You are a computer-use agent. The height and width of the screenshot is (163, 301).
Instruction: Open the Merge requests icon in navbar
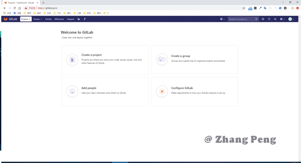[x=269, y=19]
